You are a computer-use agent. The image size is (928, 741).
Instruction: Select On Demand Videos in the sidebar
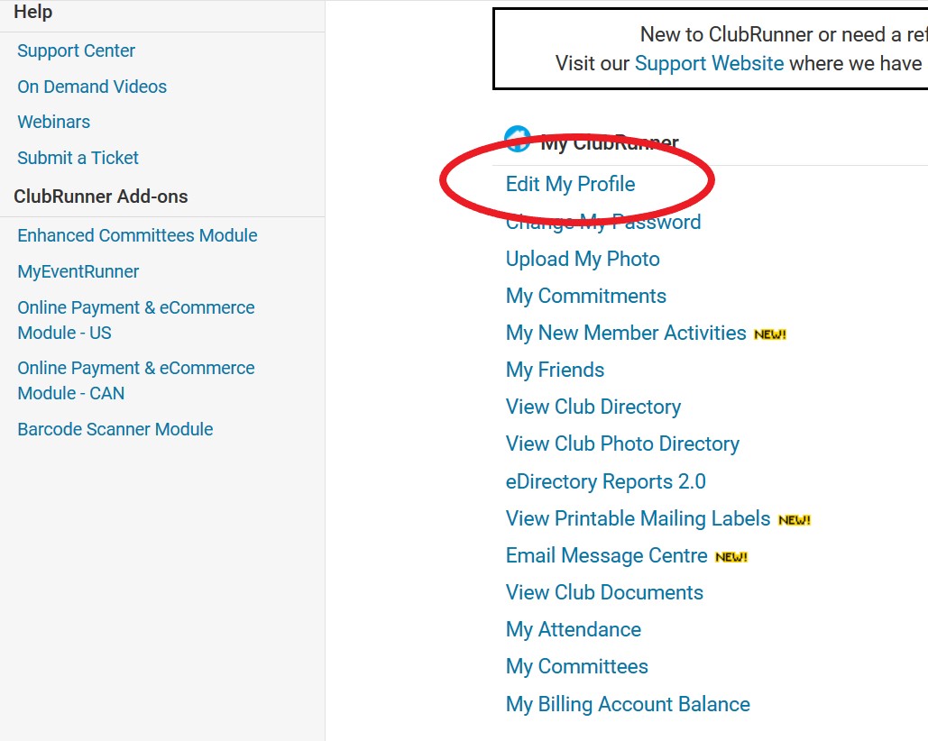pyautogui.click(x=92, y=87)
